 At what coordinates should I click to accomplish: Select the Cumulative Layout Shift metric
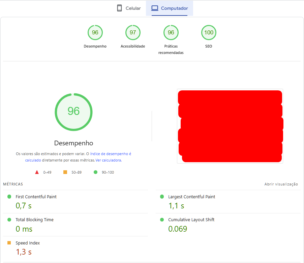[x=191, y=220]
